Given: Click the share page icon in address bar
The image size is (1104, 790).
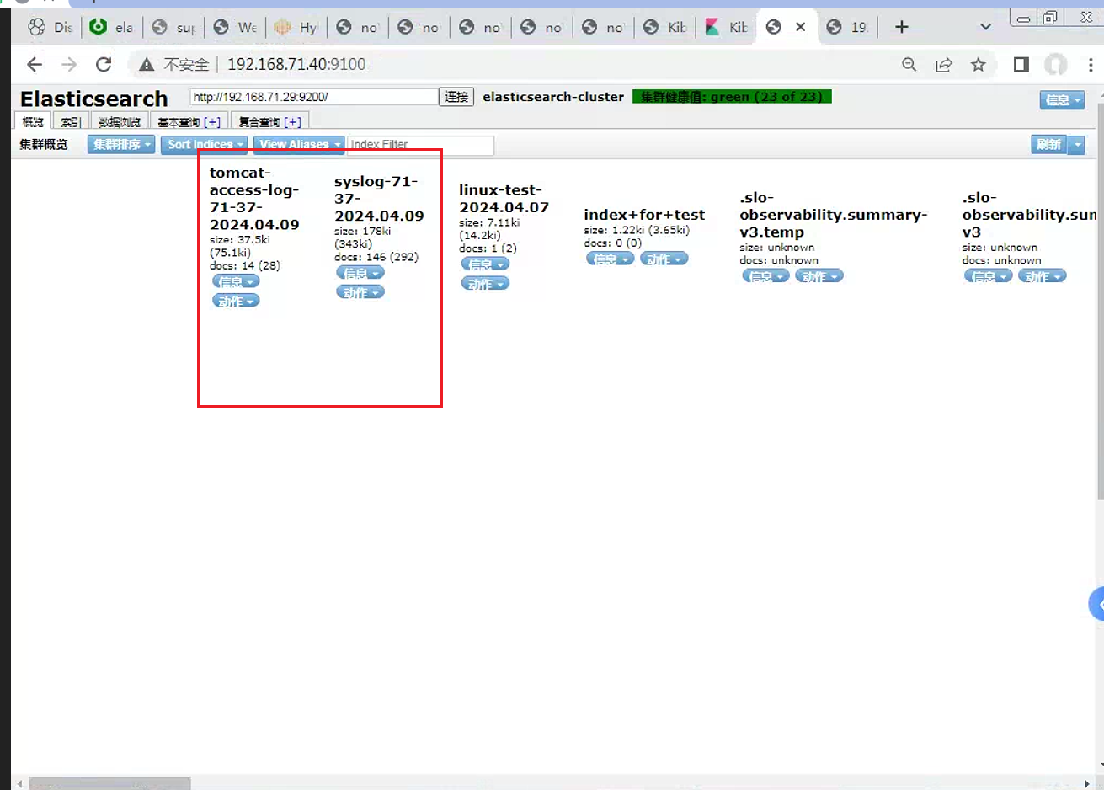Looking at the screenshot, I should pos(943,65).
